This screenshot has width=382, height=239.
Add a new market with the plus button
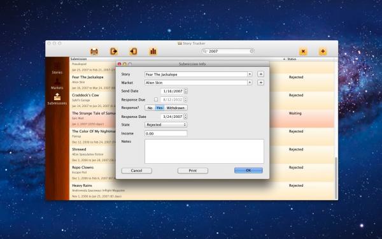tap(260, 83)
